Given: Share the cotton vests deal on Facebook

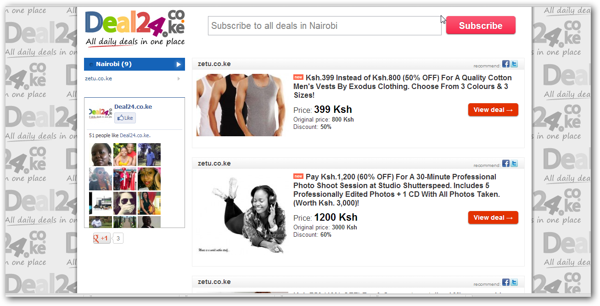Looking at the screenshot, I should (505, 64).
